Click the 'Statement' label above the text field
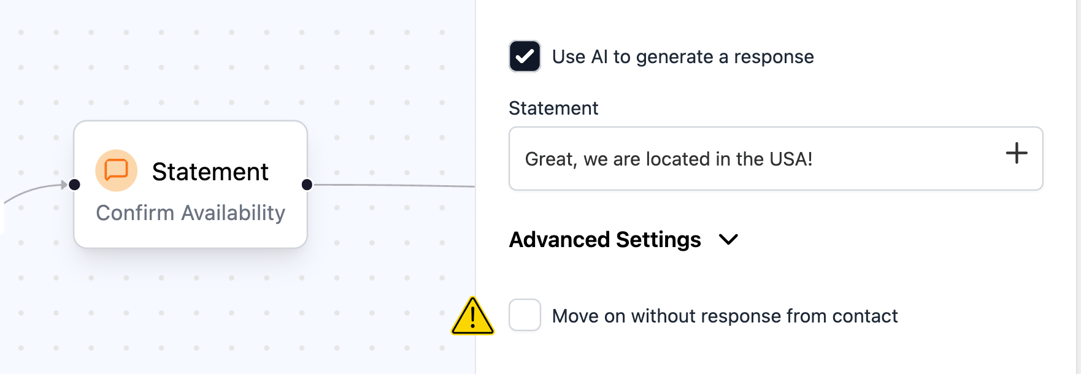This screenshot has height=374, width=1081. 553,109
